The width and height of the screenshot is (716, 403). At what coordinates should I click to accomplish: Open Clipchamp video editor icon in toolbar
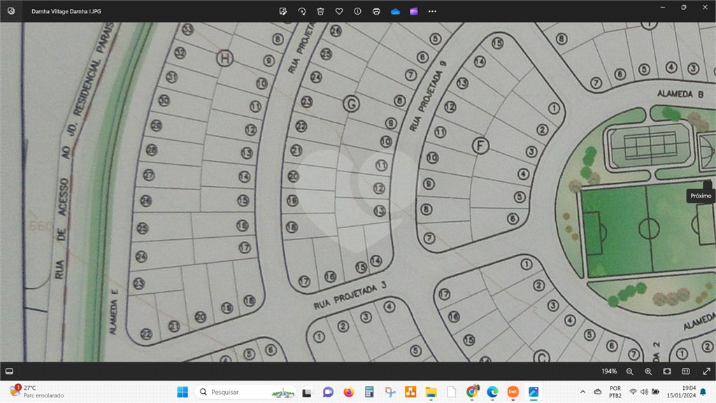(x=414, y=11)
